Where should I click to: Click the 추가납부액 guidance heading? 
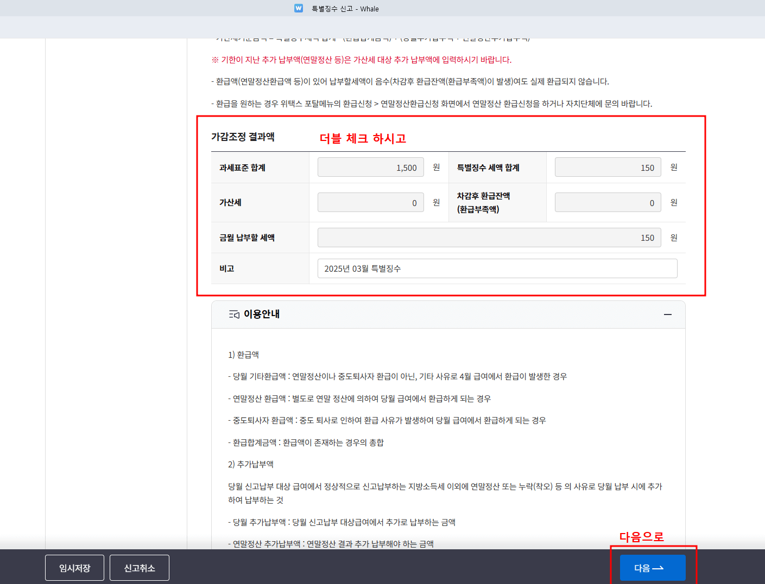[250, 464]
